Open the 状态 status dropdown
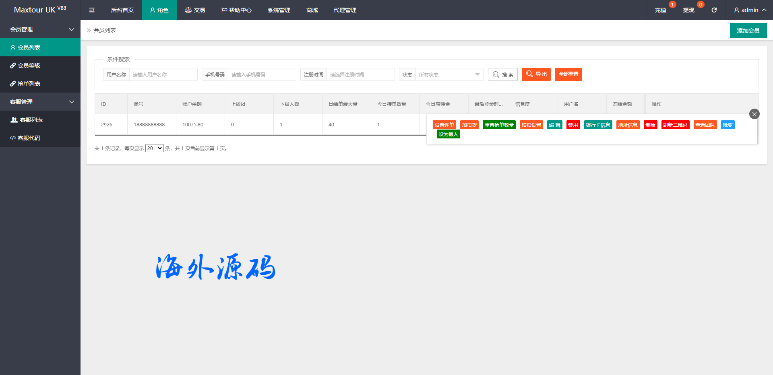Viewport: 773px width, 375px height. click(x=449, y=74)
